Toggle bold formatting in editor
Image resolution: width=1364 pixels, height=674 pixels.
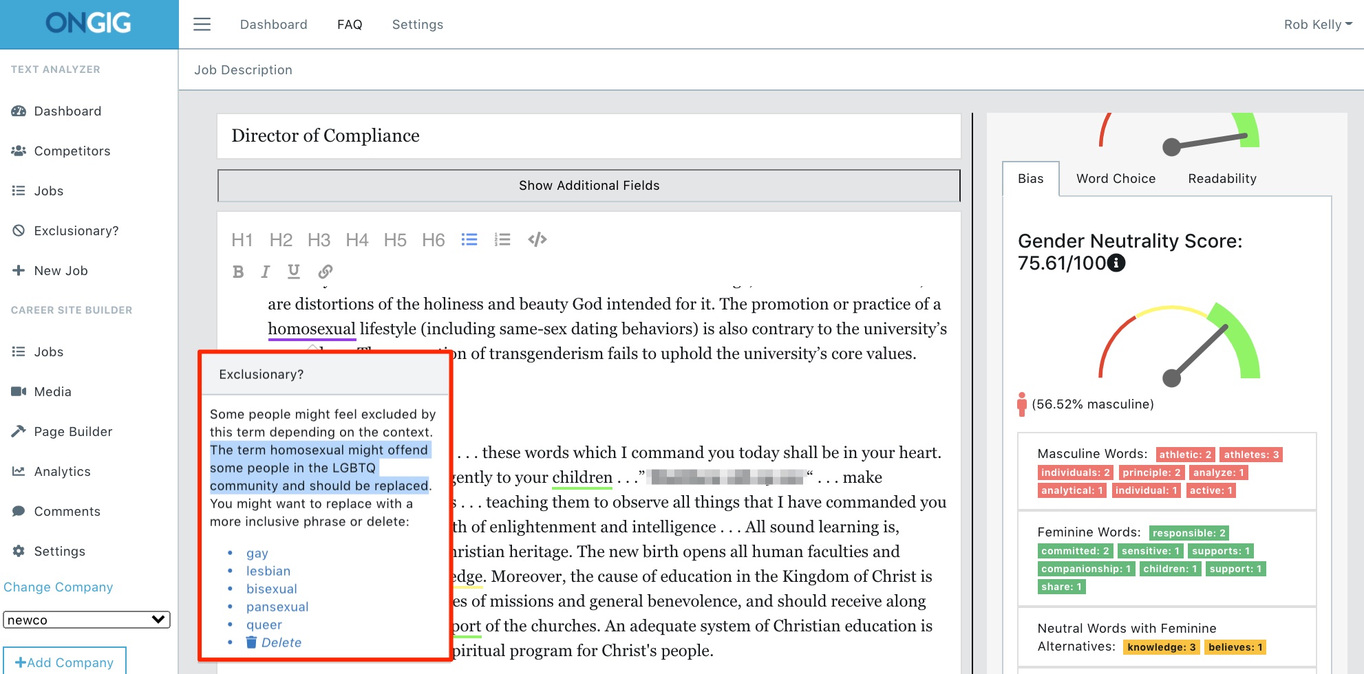click(238, 272)
